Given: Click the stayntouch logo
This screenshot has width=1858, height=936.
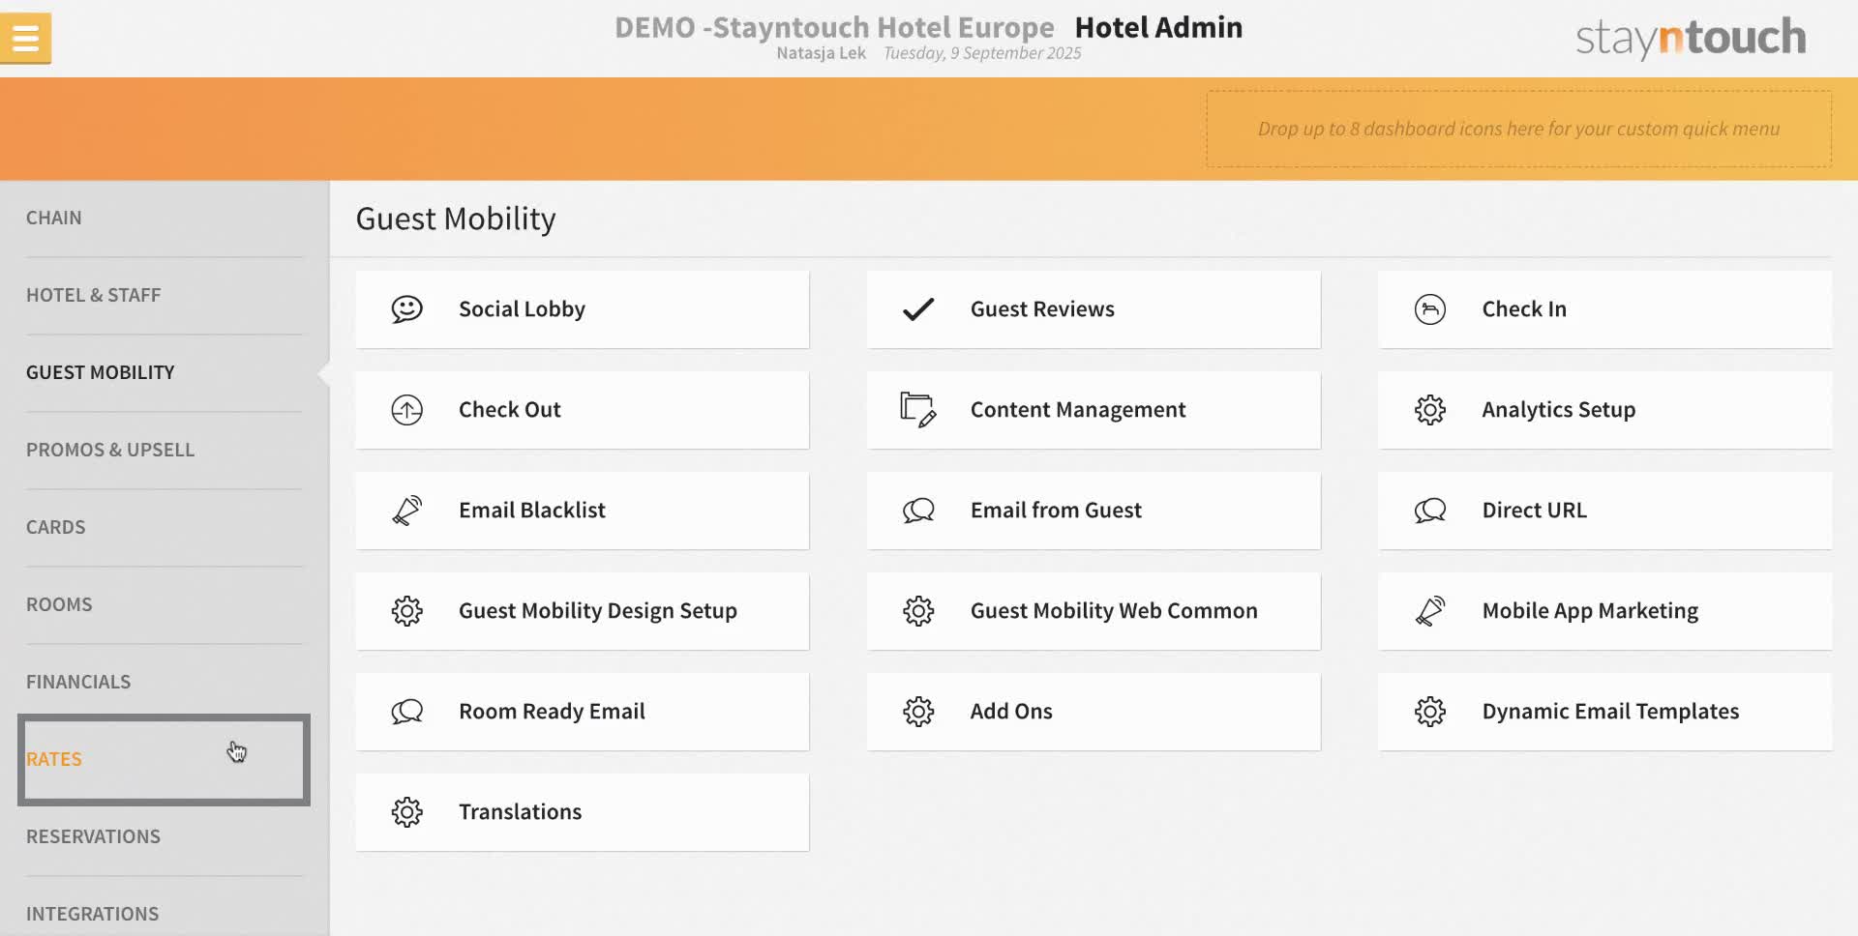Looking at the screenshot, I should point(1691,39).
